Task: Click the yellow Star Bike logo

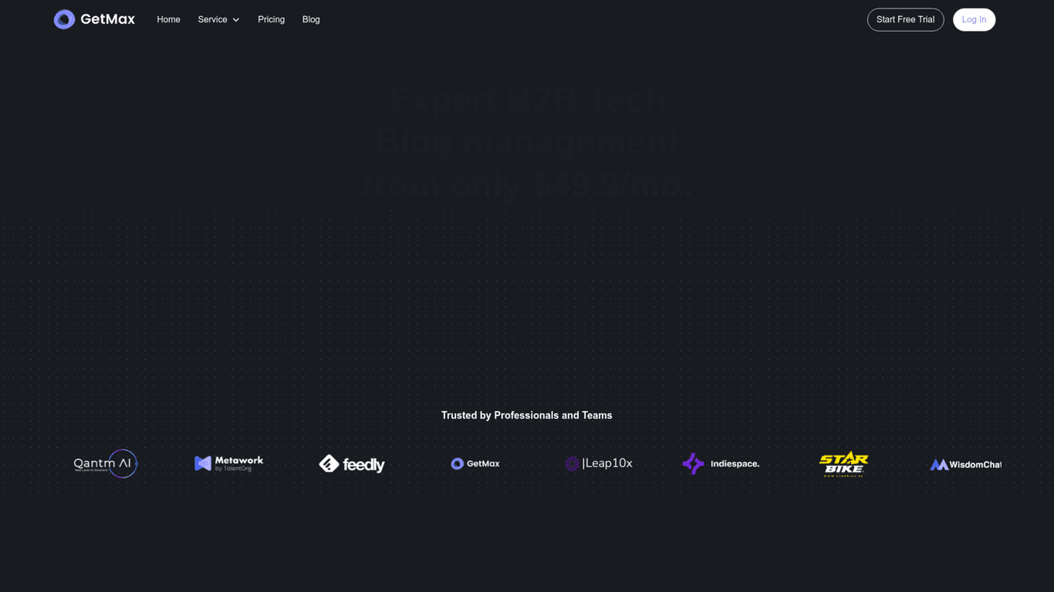Action: click(843, 463)
